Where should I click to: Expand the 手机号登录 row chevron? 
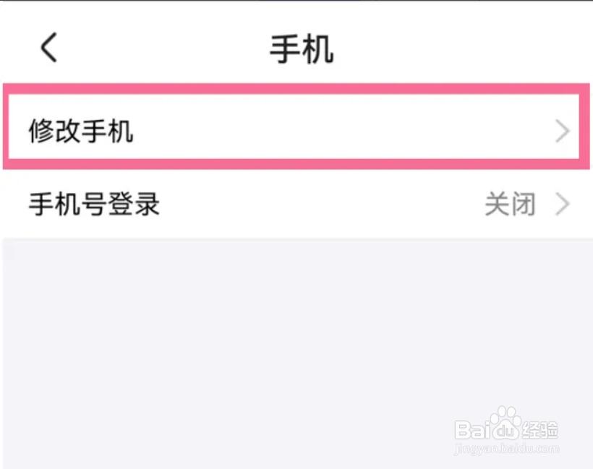click(x=563, y=204)
